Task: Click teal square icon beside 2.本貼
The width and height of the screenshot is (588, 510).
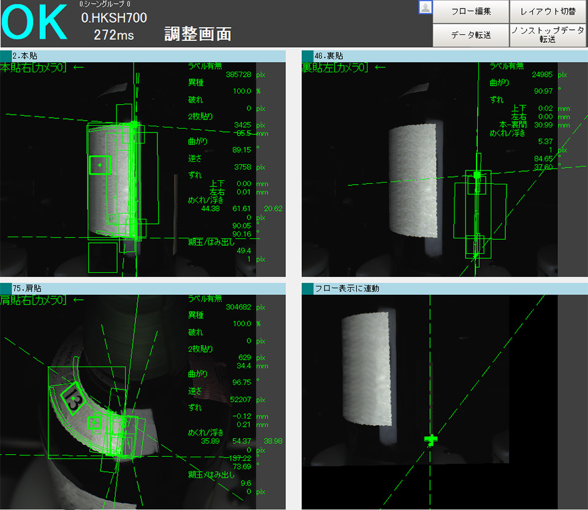Action: [x=6, y=56]
